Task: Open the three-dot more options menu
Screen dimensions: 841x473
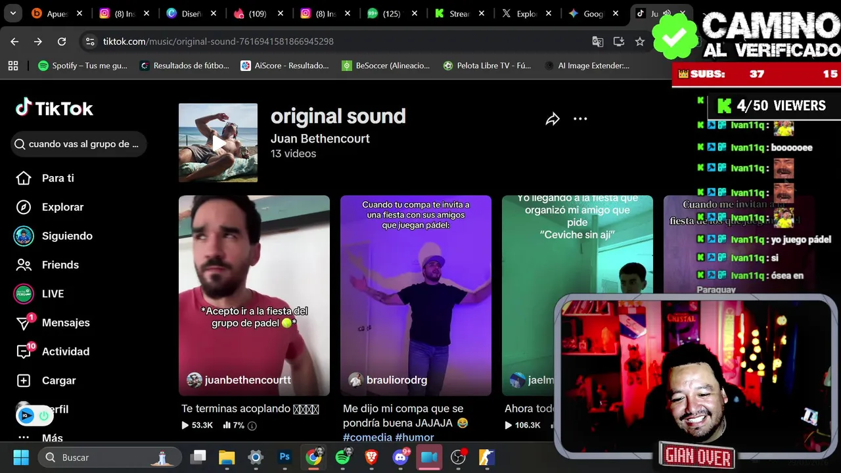Action: (580, 119)
